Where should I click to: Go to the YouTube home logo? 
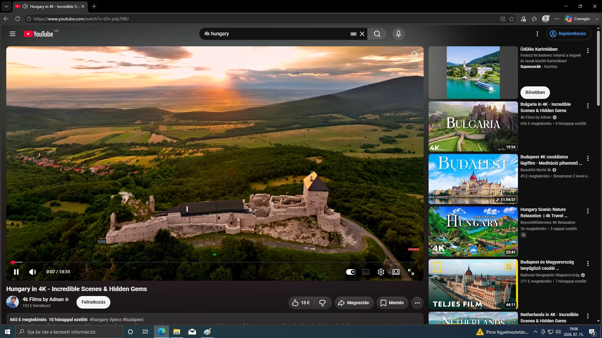pyautogui.click(x=39, y=34)
